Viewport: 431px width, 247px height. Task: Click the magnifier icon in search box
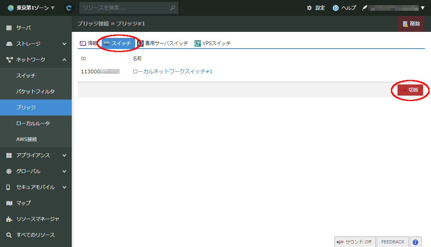coord(172,8)
